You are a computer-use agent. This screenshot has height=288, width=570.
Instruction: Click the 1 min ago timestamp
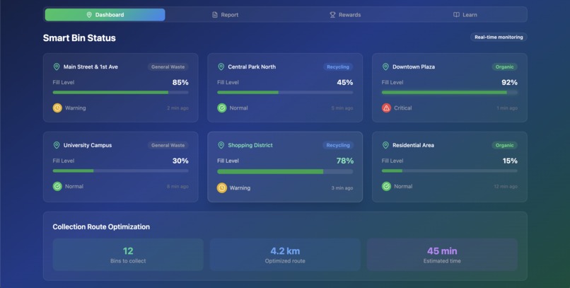pos(507,108)
